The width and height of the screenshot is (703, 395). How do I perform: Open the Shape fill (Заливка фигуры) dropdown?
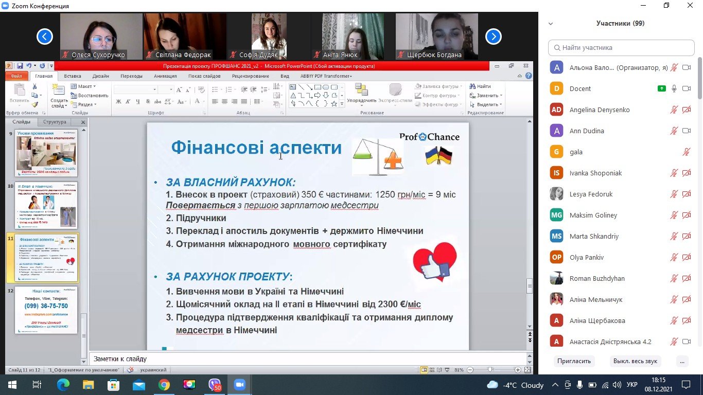(x=439, y=86)
